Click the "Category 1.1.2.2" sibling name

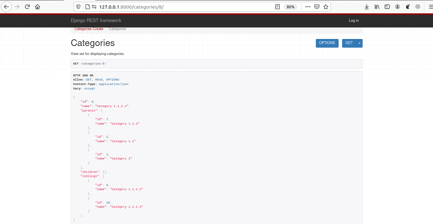pyautogui.click(x=126, y=189)
